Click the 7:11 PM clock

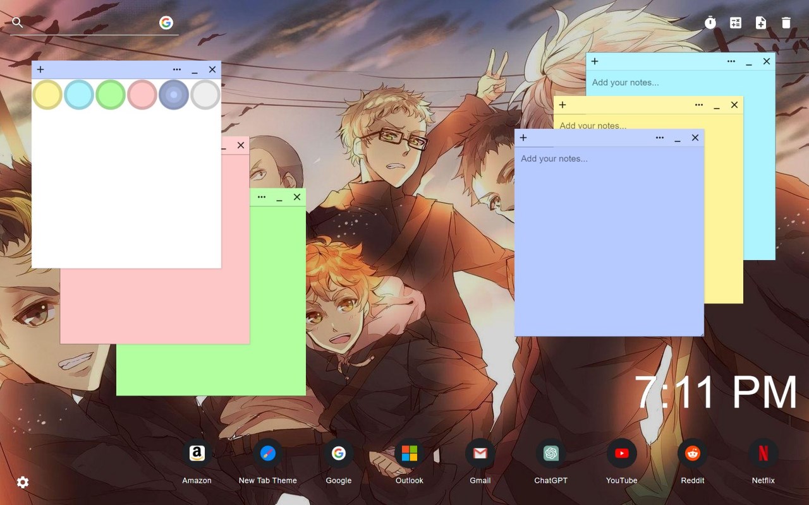point(716,392)
